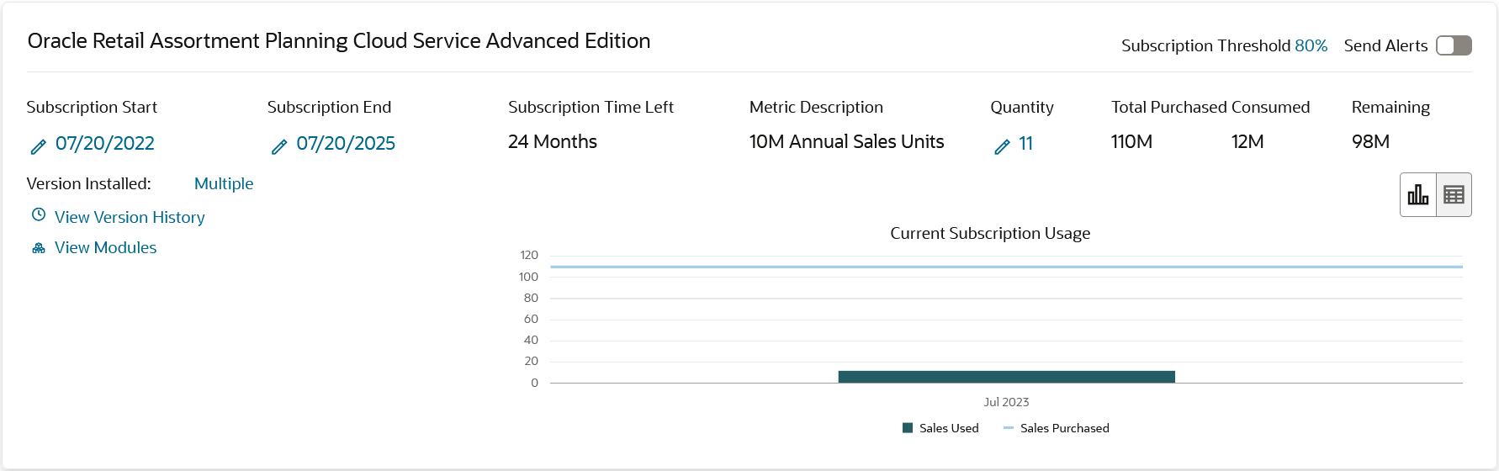Toggle Sales Purchased legend line swatch
The image size is (1499, 471).
point(1009,428)
